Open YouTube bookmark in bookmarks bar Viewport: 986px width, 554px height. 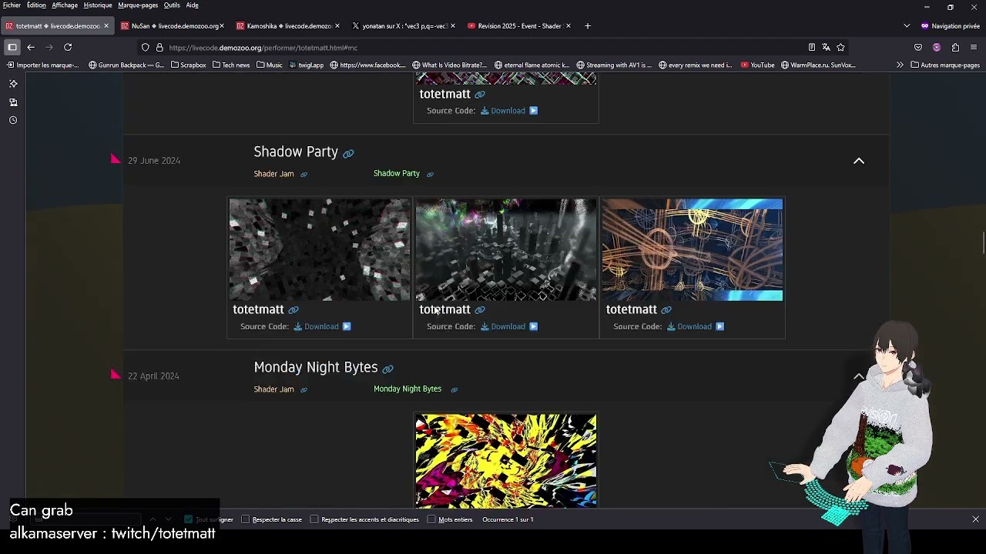click(757, 65)
